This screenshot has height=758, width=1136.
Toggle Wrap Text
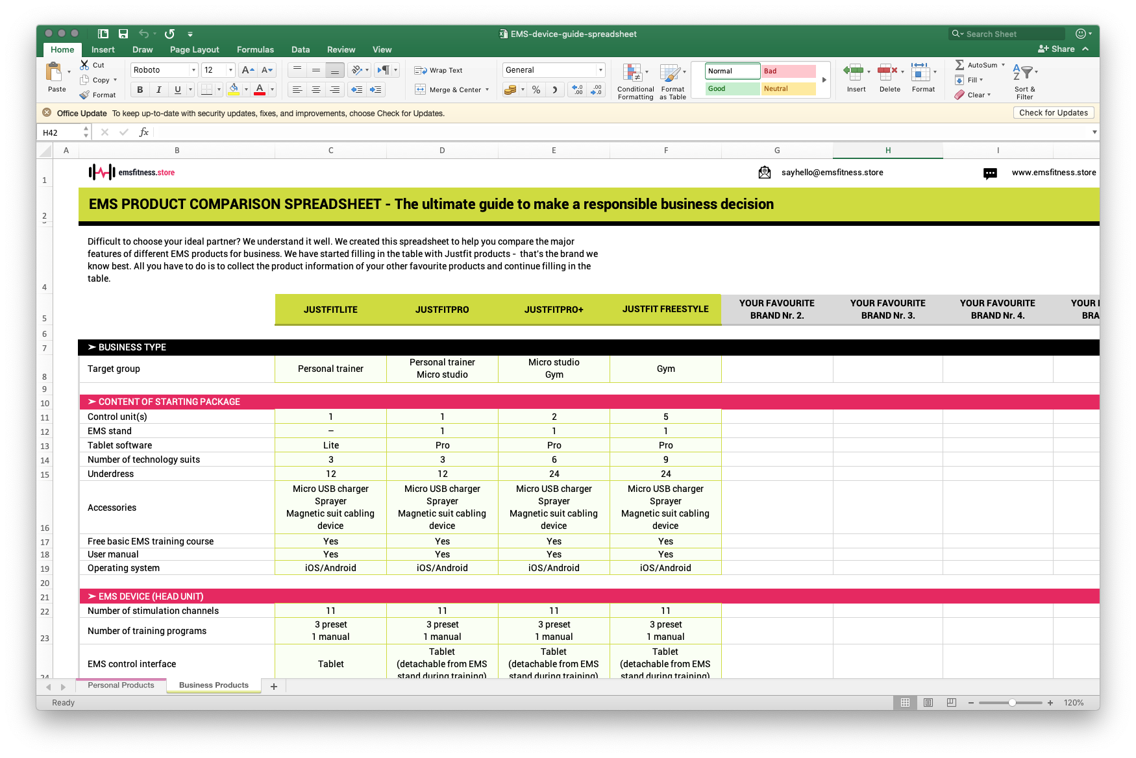click(439, 70)
